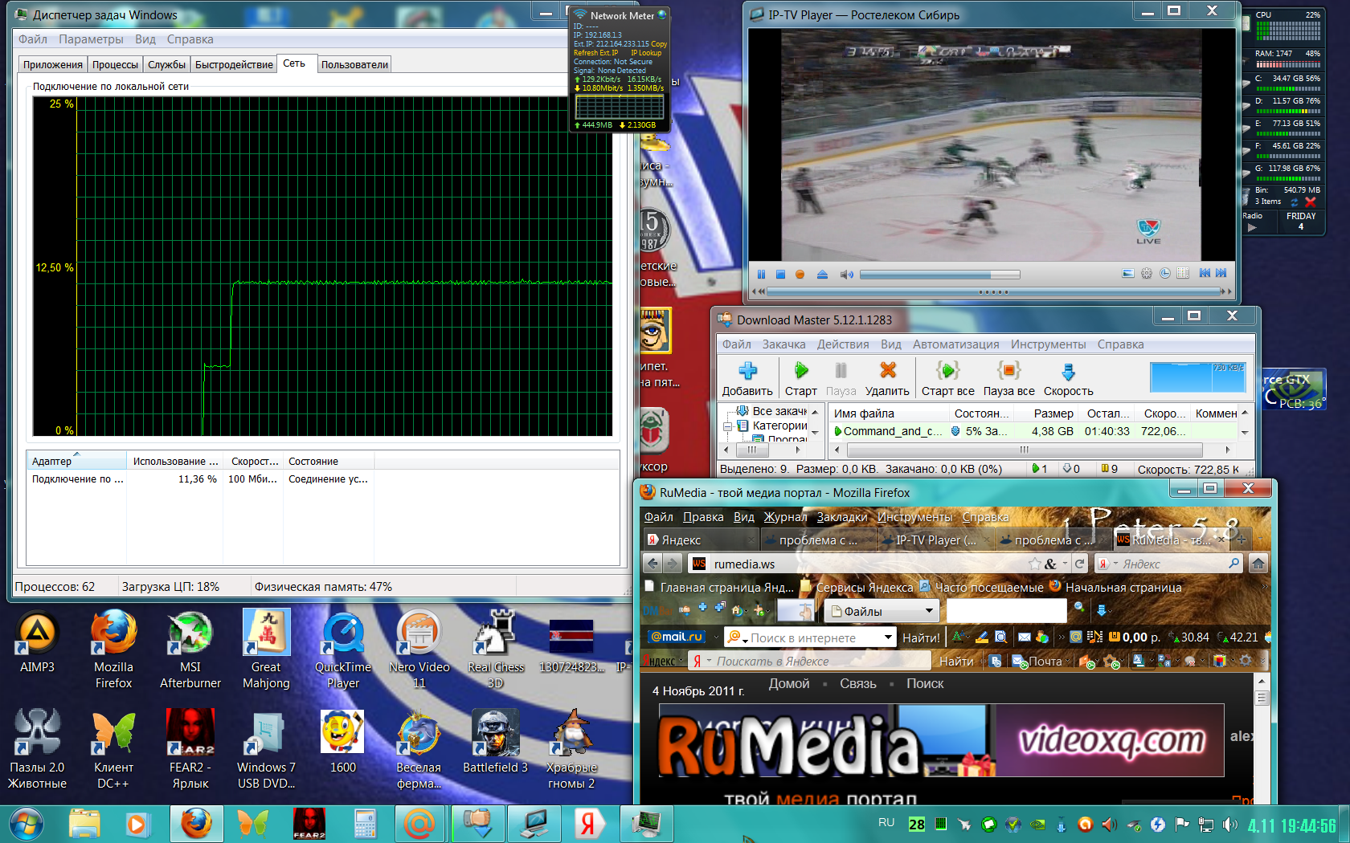1350x843 pixels.
Task: Adjust the IP-TV Player volume slider
Action: [x=939, y=275]
